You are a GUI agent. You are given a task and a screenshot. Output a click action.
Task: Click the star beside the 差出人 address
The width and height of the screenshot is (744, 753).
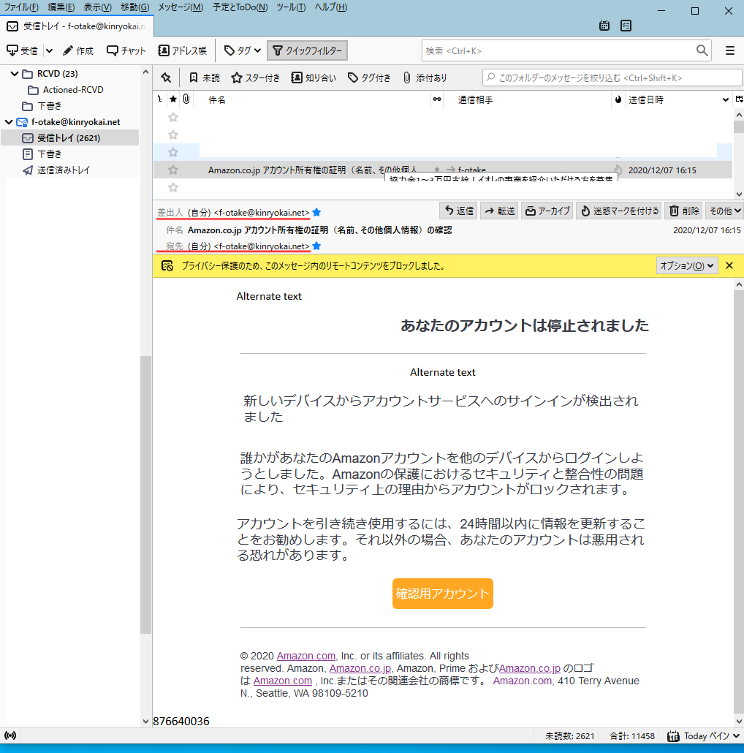pyautogui.click(x=316, y=212)
